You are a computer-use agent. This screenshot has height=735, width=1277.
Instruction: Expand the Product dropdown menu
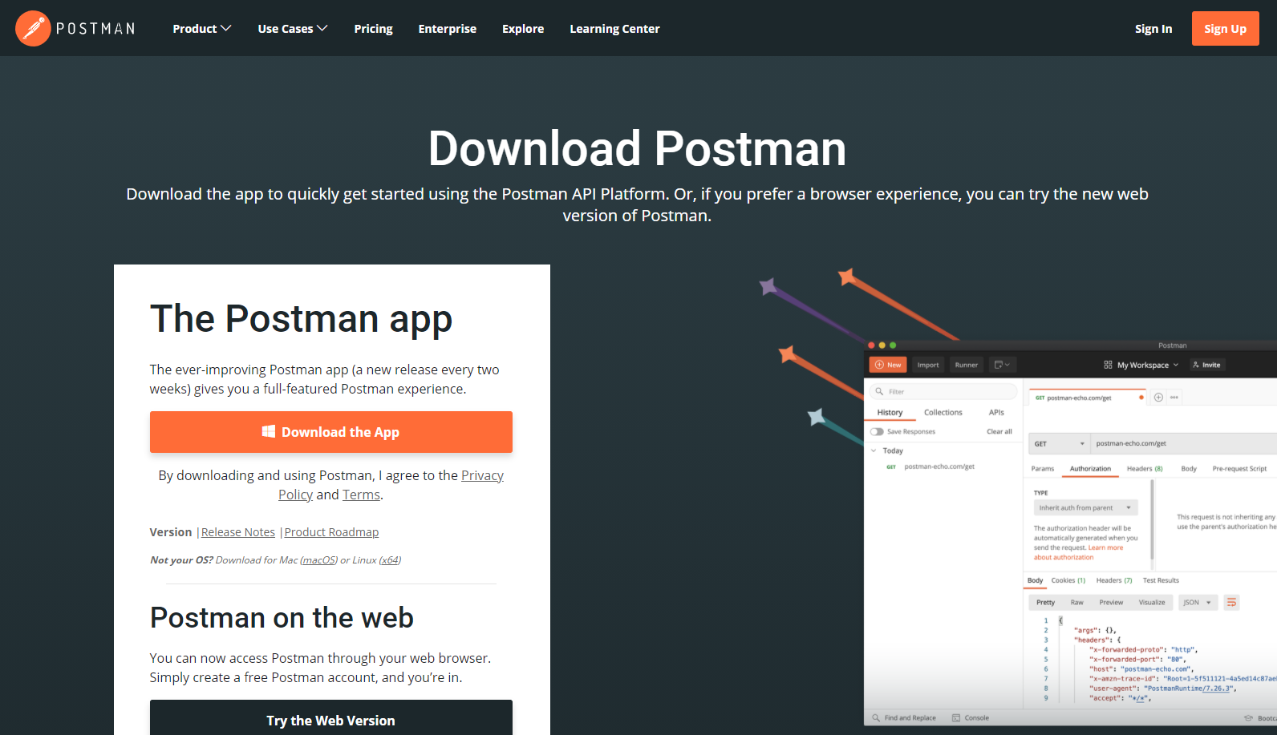202,29
